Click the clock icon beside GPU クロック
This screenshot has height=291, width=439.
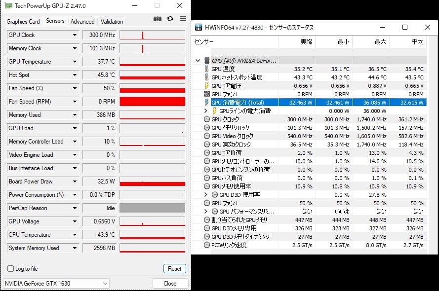[x=207, y=119]
